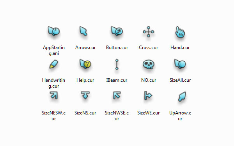Click the IBeam.cur text cursor icon
234x146 pixels.
117,64
